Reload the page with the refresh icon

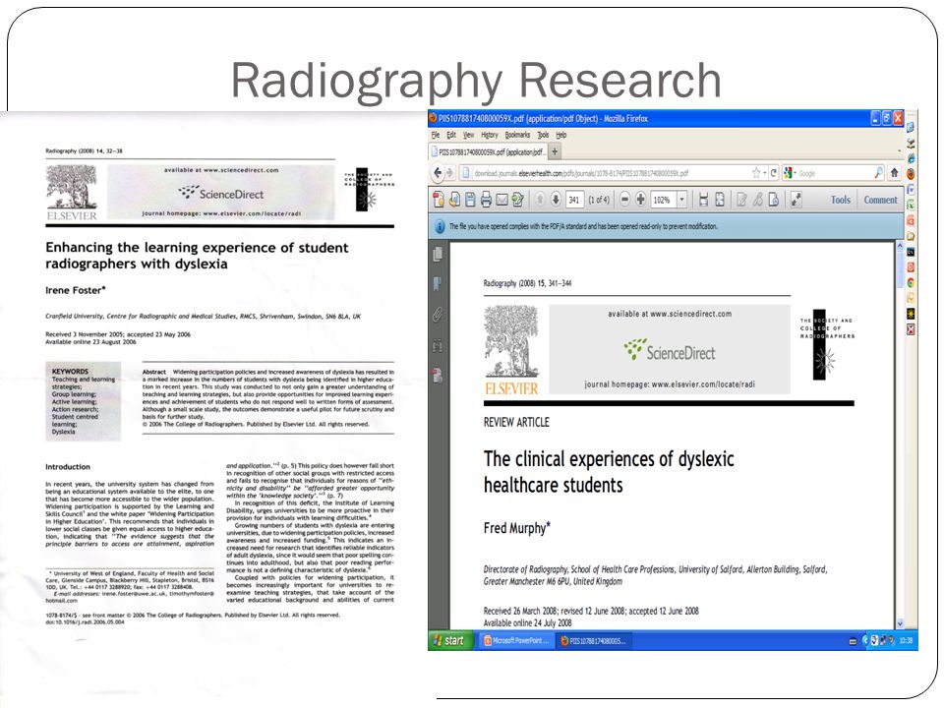coord(773,173)
